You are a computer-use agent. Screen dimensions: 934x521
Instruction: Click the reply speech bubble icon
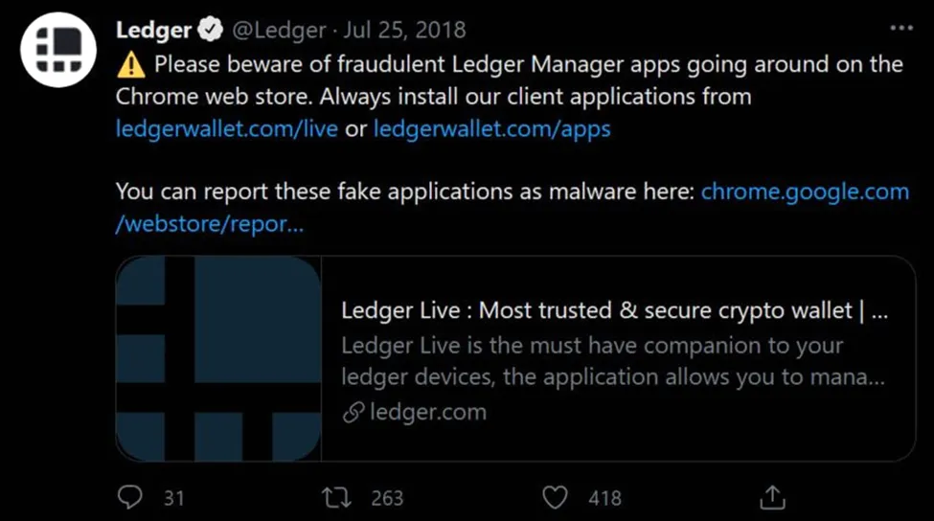click(130, 497)
